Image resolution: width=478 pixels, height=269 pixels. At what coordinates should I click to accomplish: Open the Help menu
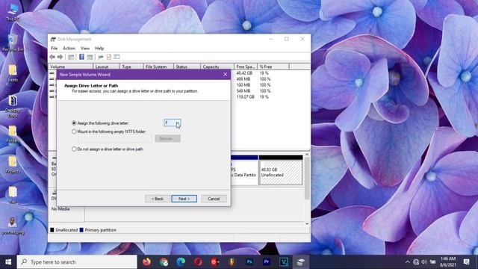(x=99, y=48)
